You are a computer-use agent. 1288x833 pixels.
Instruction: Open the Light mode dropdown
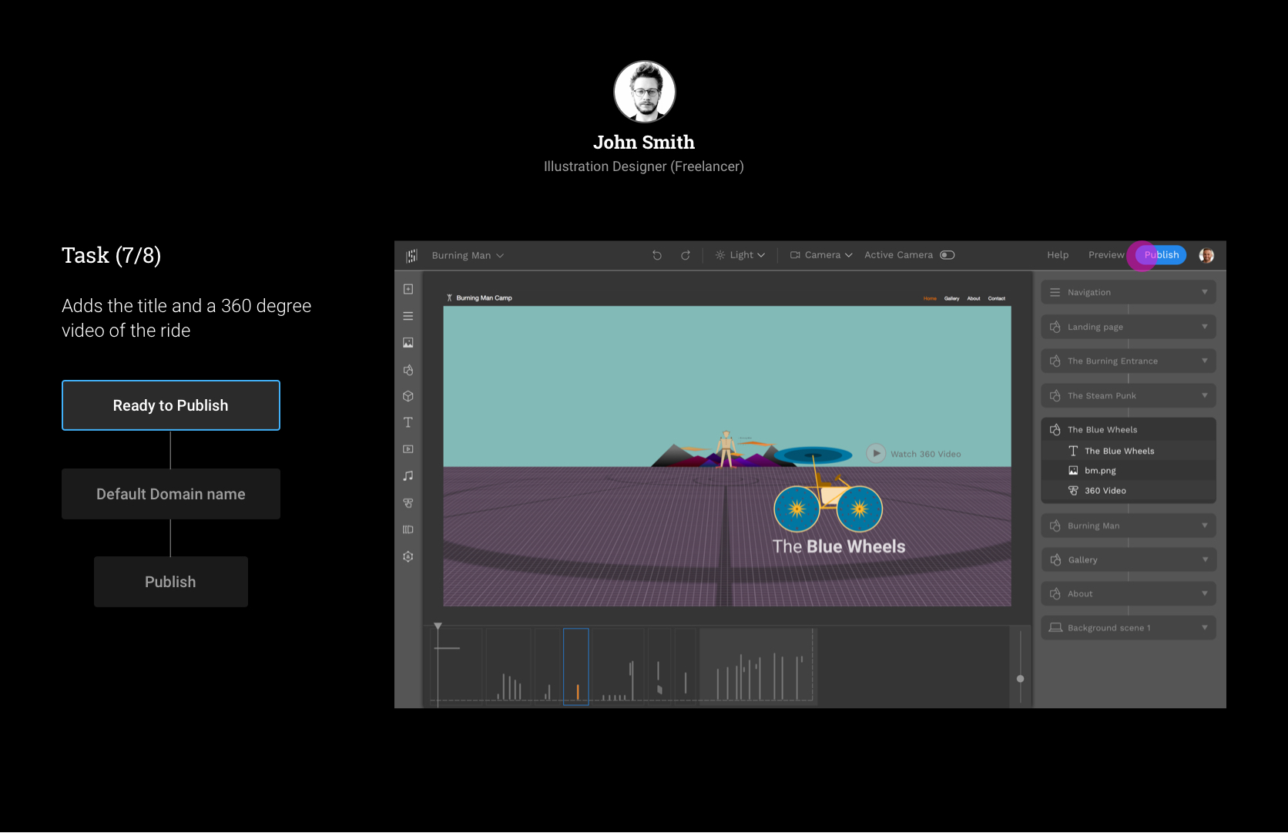pyautogui.click(x=740, y=255)
